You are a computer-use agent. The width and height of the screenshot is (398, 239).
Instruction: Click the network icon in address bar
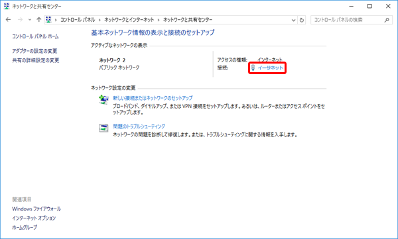coord(48,19)
